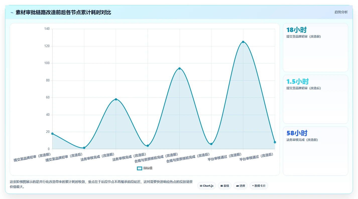Click x-axis label 平台审核通过（改造后）
The height and width of the screenshot is (199, 358).
pyautogui.click(x=256, y=157)
